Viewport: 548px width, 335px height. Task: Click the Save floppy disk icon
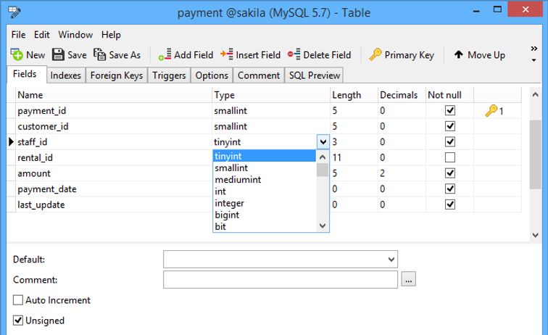[59, 54]
